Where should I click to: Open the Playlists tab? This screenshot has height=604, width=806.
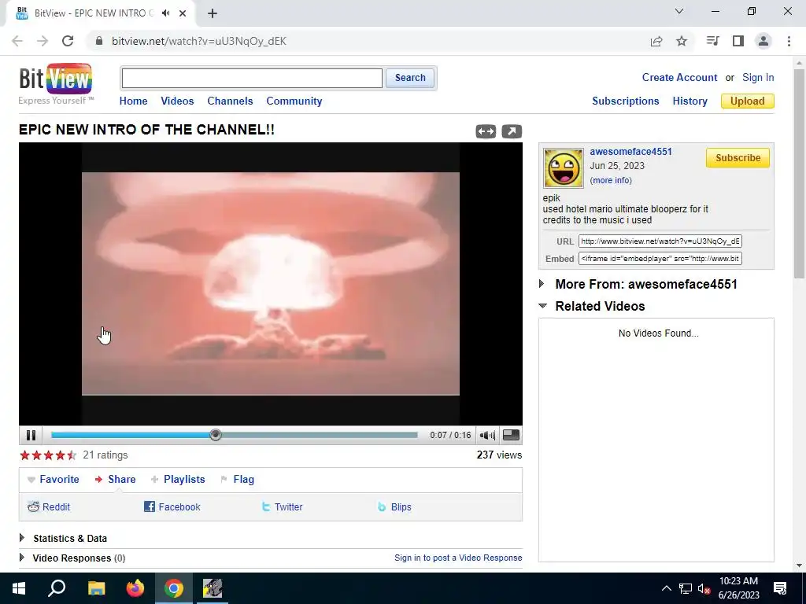[178, 479]
